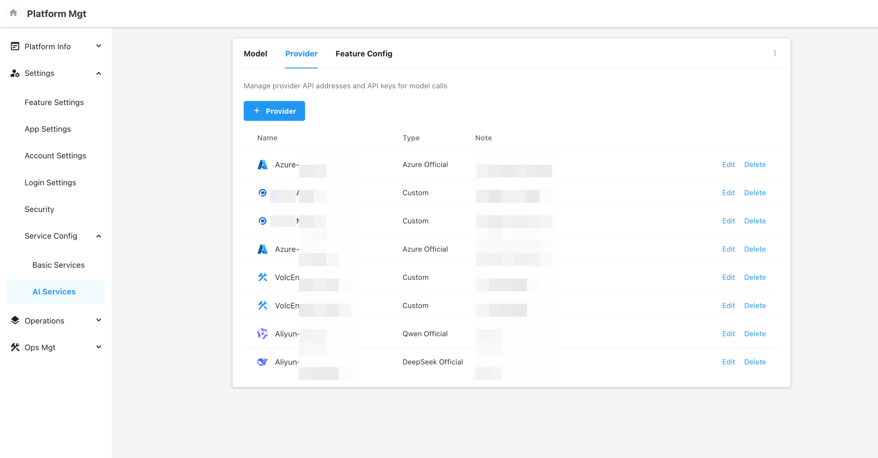Click the Qwen logo icon in Aliyun row
Image resolution: width=878 pixels, height=458 pixels.
click(262, 334)
